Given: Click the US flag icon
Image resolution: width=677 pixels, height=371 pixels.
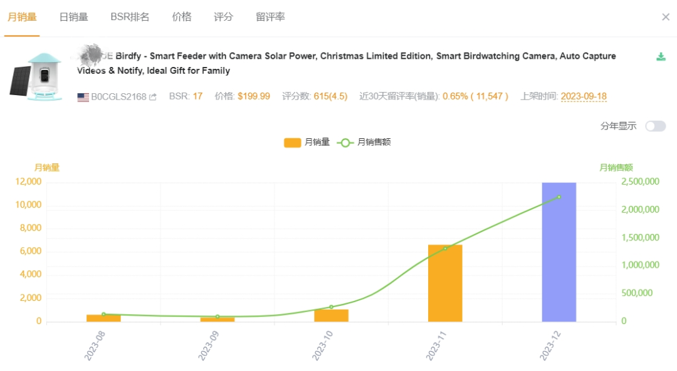Looking at the screenshot, I should pyautogui.click(x=83, y=97).
